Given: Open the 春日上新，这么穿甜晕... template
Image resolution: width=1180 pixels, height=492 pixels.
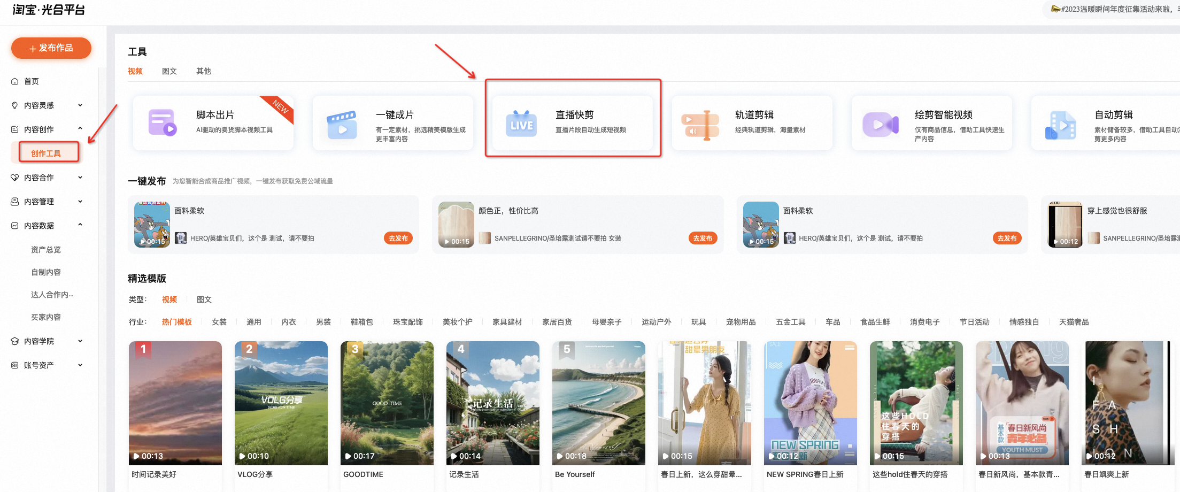Looking at the screenshot, I should pyautogui.click(x=705, y=403).
